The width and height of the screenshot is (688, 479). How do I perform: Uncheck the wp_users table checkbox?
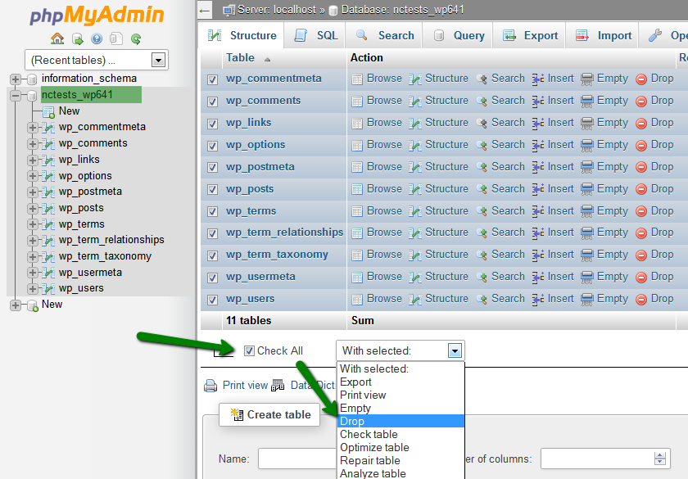(x=213, y=300)
